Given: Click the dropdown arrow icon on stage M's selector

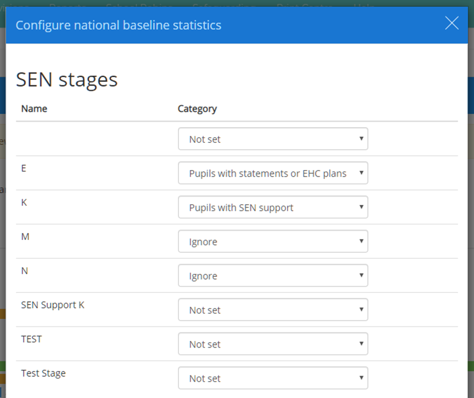Looking at the screenshot, I should pyautogui.click(x=361, y=241).
